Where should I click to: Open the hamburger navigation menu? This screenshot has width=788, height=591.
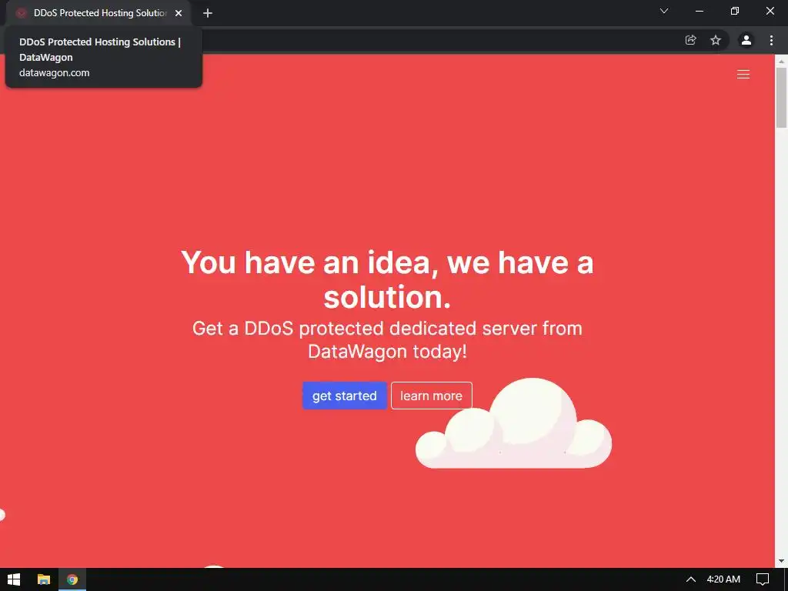click(x=743, y=75)
